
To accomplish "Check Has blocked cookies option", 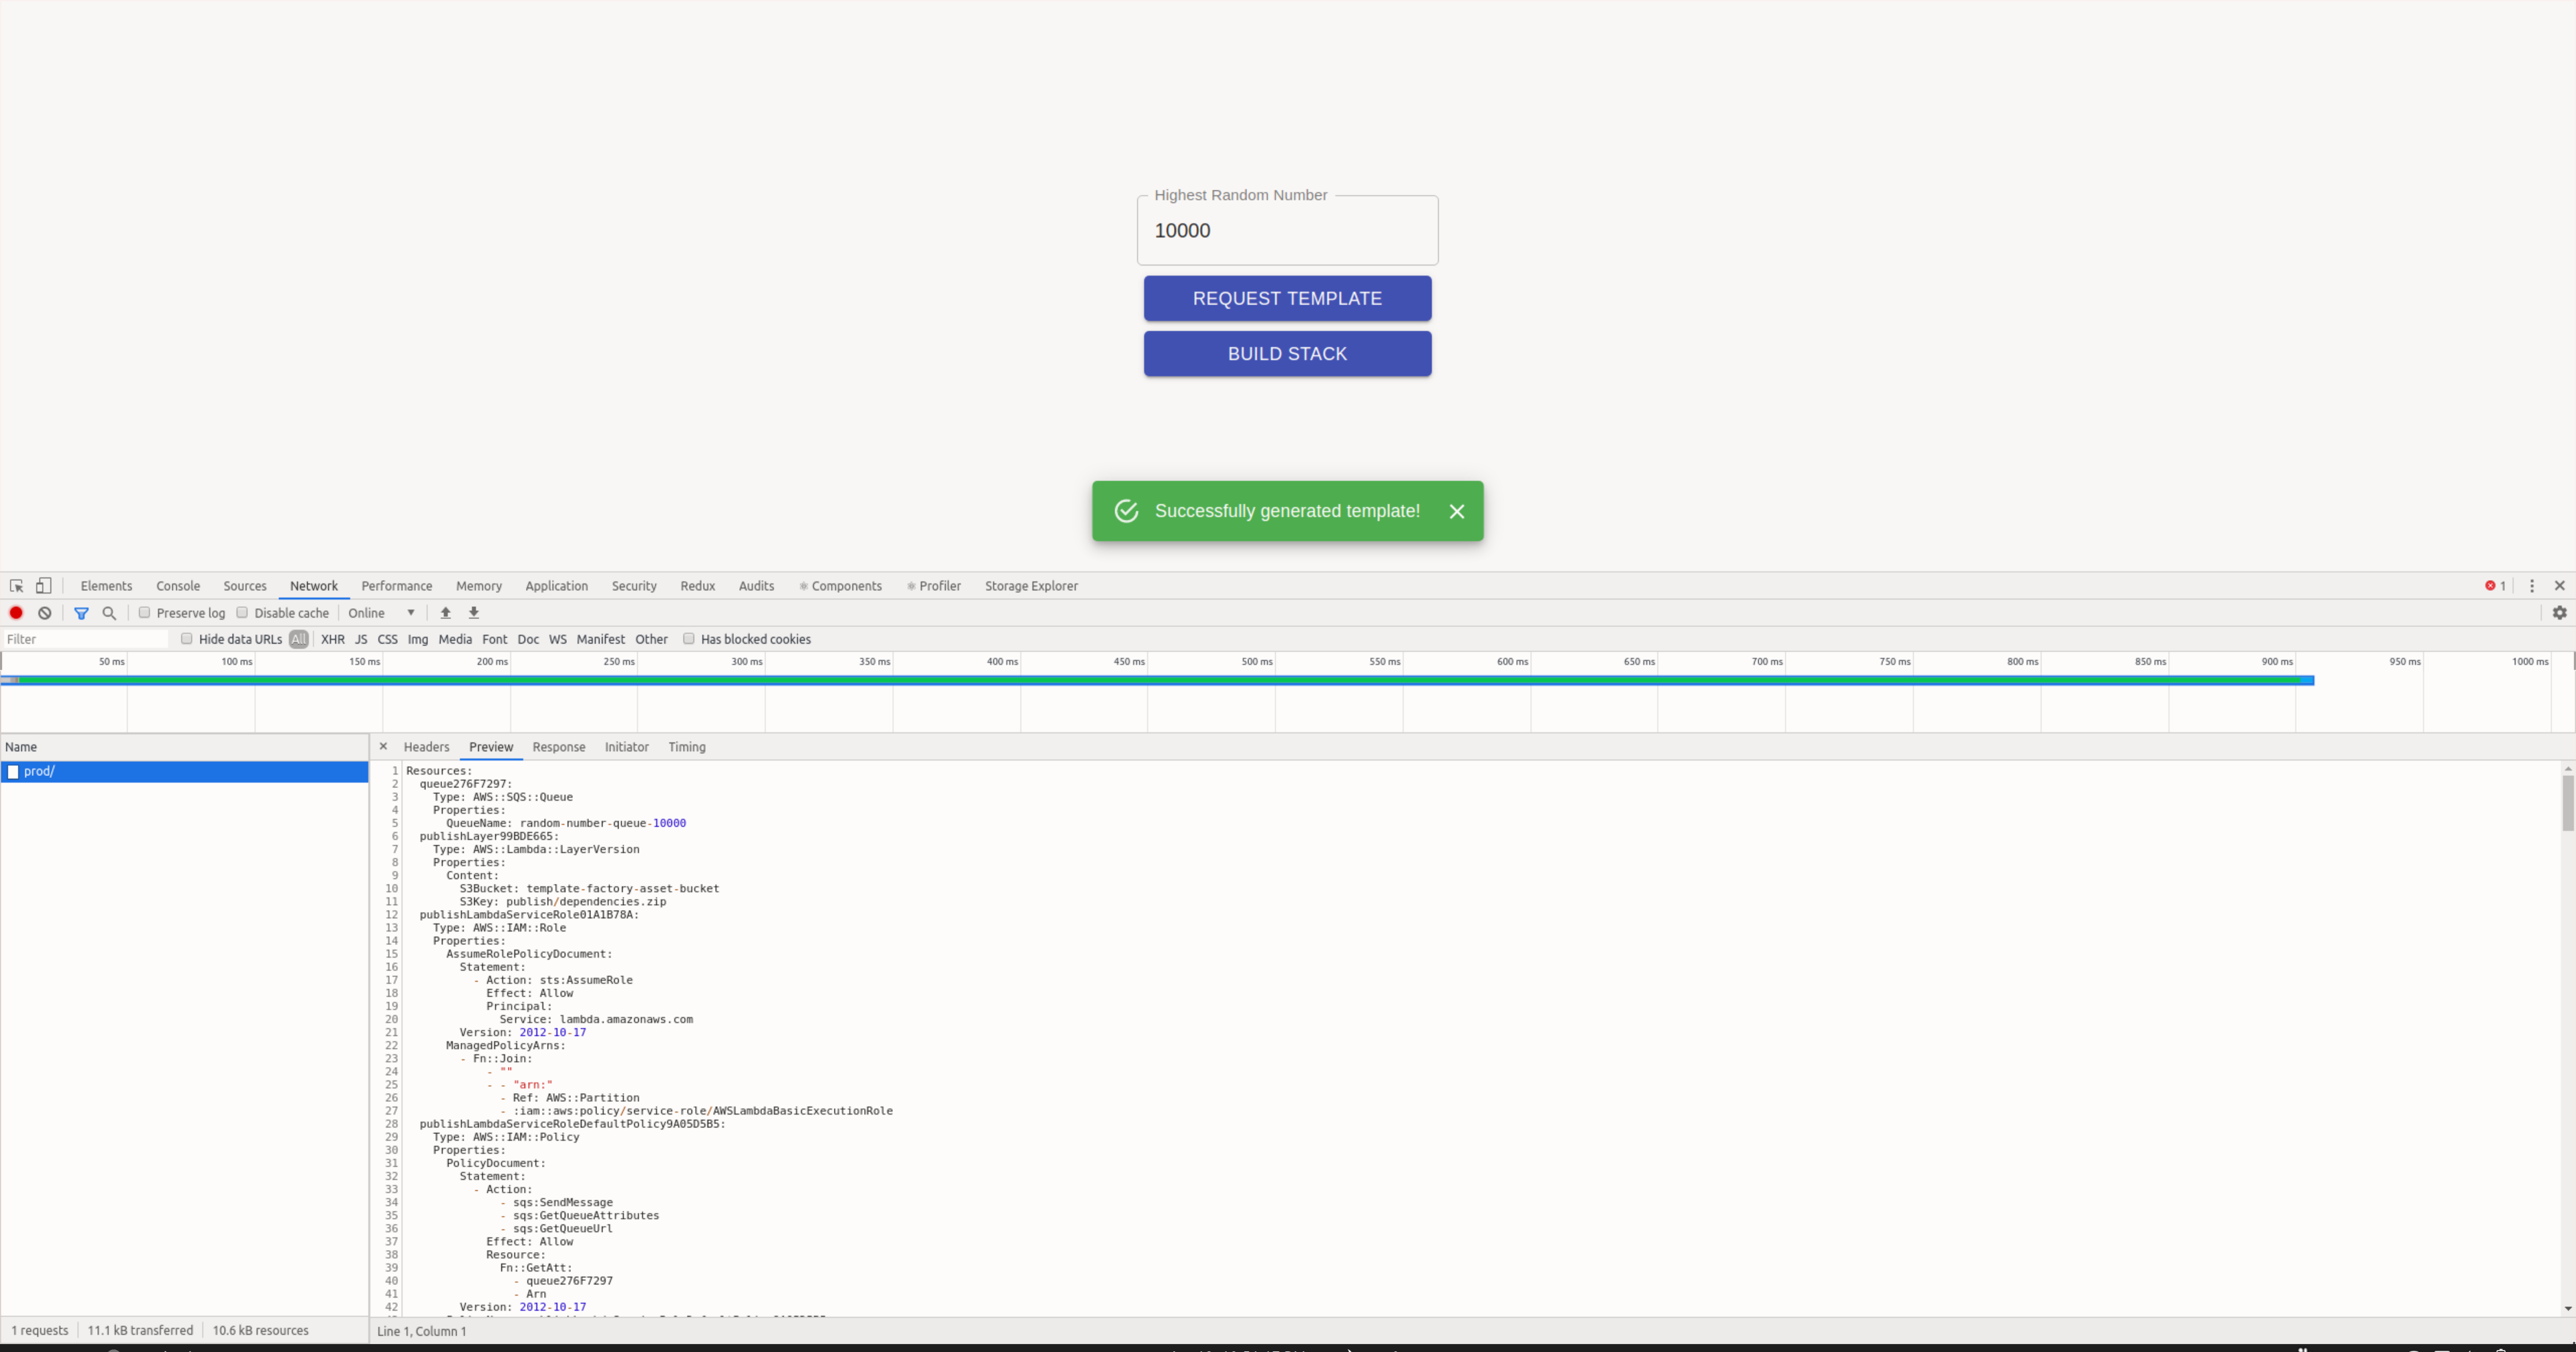I will pyautogui.click(x=689, y=639).
